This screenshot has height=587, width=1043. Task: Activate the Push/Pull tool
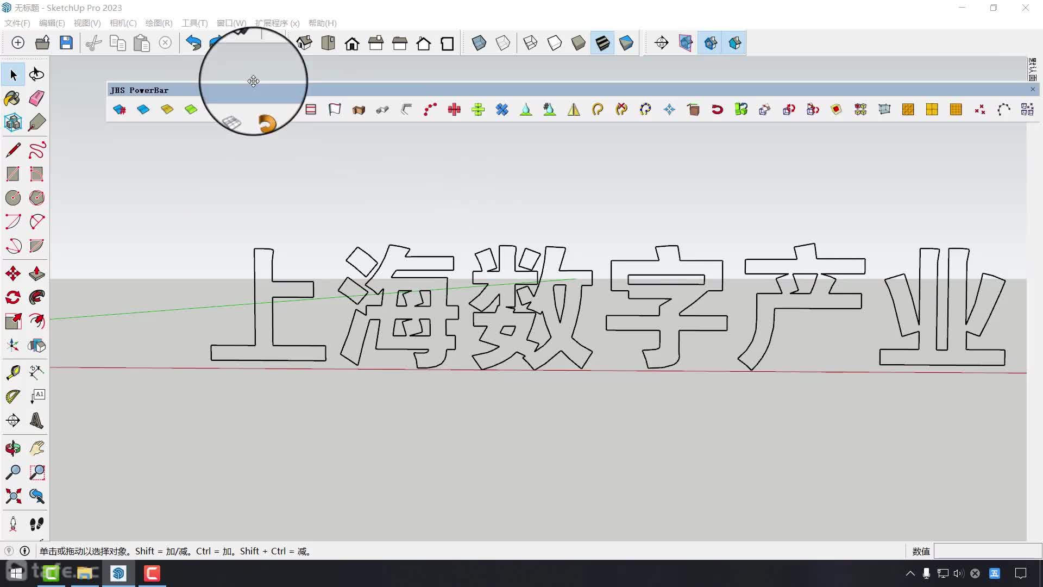coord(36,273)
